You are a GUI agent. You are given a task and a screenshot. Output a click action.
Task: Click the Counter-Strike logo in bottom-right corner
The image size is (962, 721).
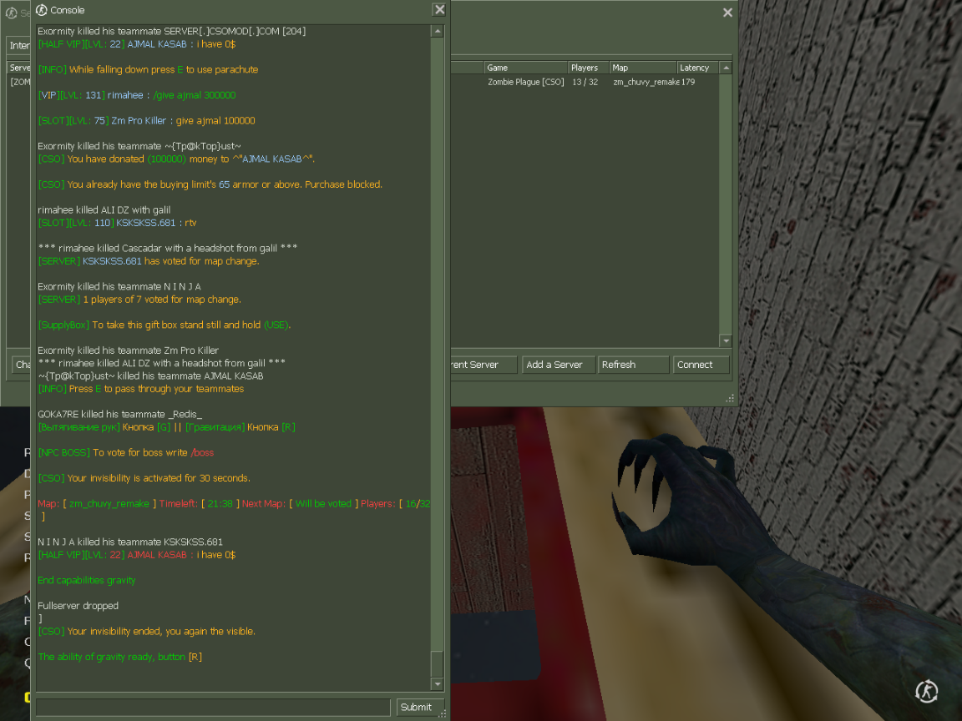[926, 691]
